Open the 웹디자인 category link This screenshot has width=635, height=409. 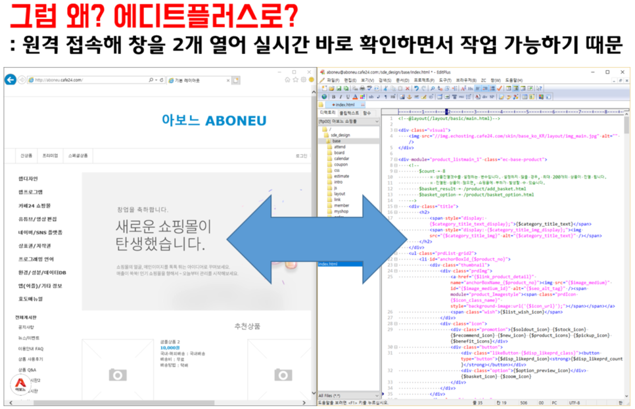click(x=28, y=179)
